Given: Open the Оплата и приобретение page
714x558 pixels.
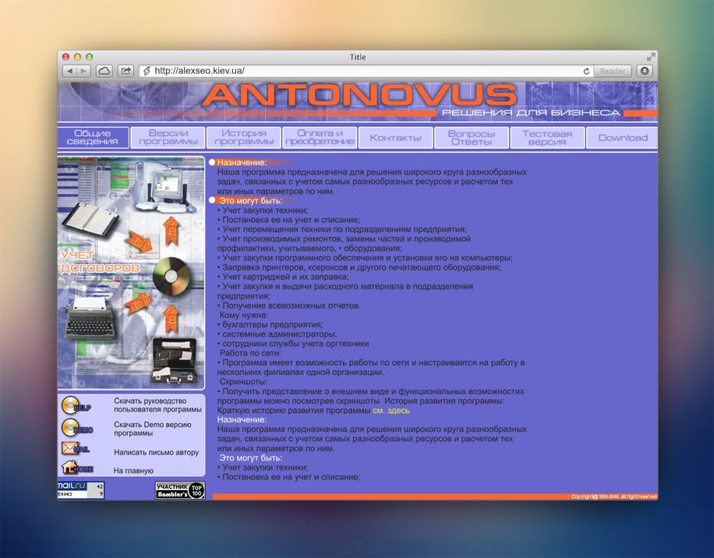Looking at the screenshot, I should pos(320,137).
